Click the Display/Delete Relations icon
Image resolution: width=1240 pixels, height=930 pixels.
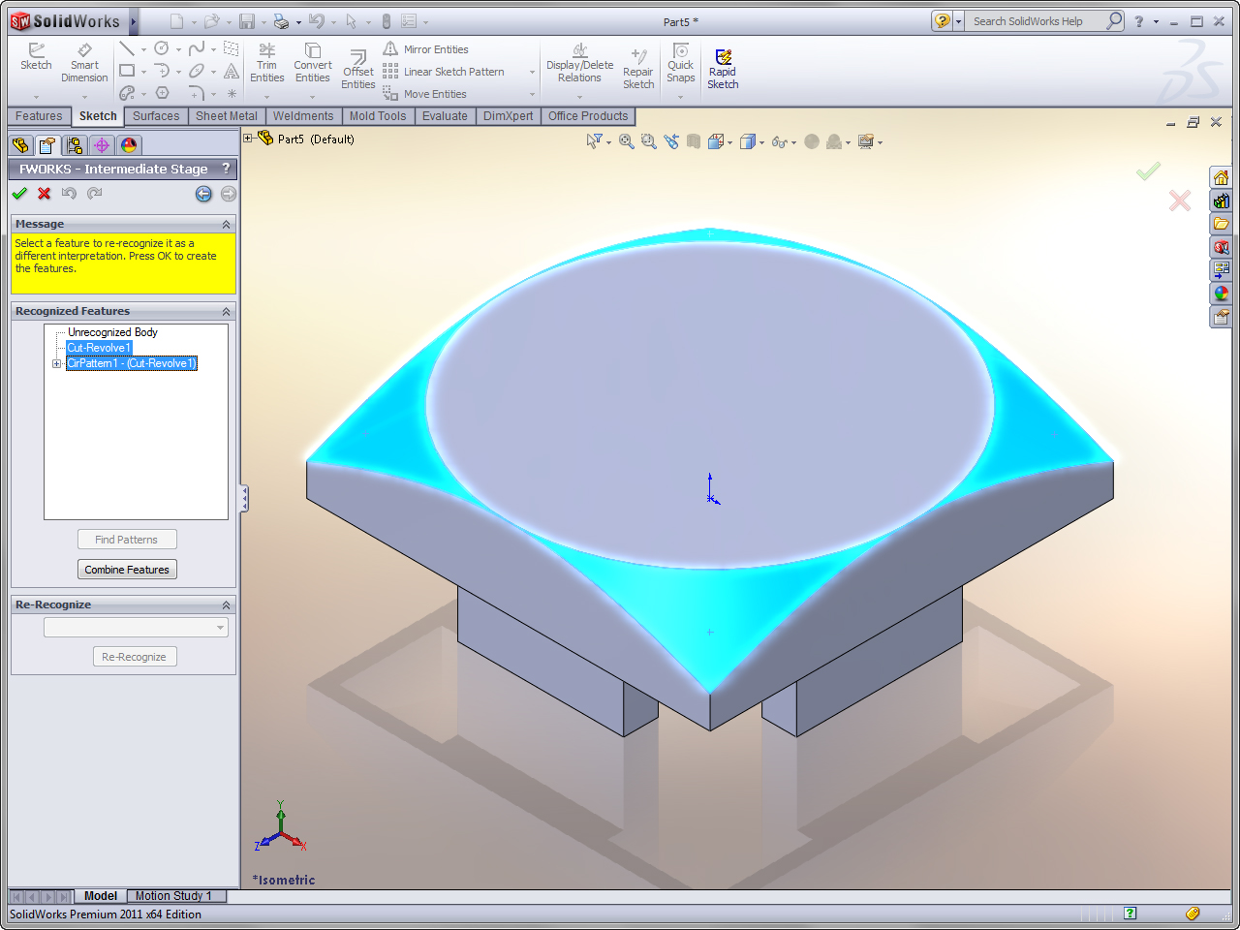[x=579, y=62]
